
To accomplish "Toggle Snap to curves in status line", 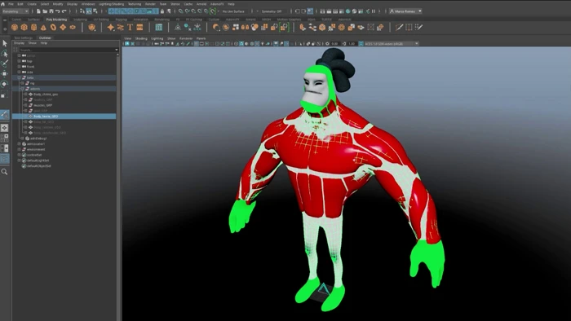I will (x=187, y=11).
